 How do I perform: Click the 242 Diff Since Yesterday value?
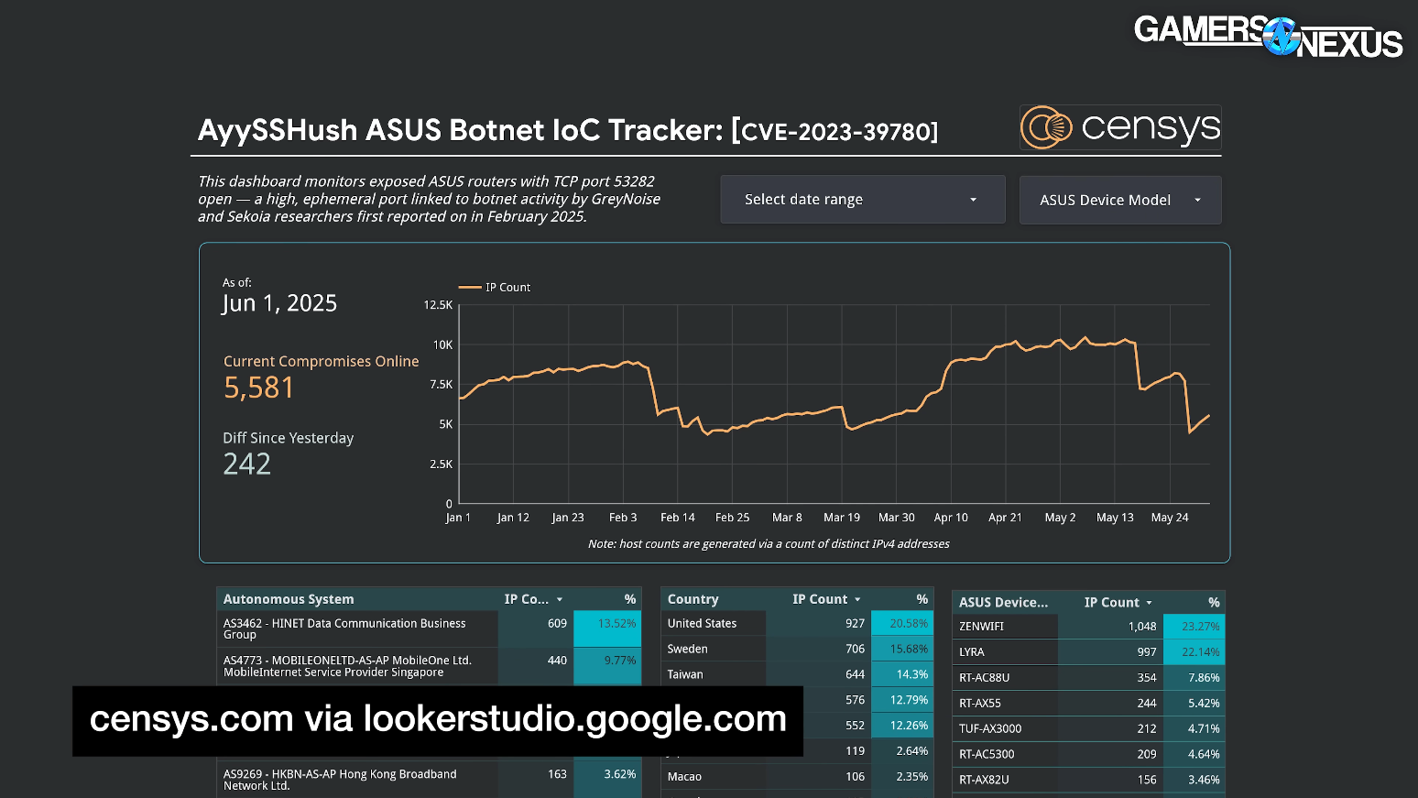click(x=247, y=464)
